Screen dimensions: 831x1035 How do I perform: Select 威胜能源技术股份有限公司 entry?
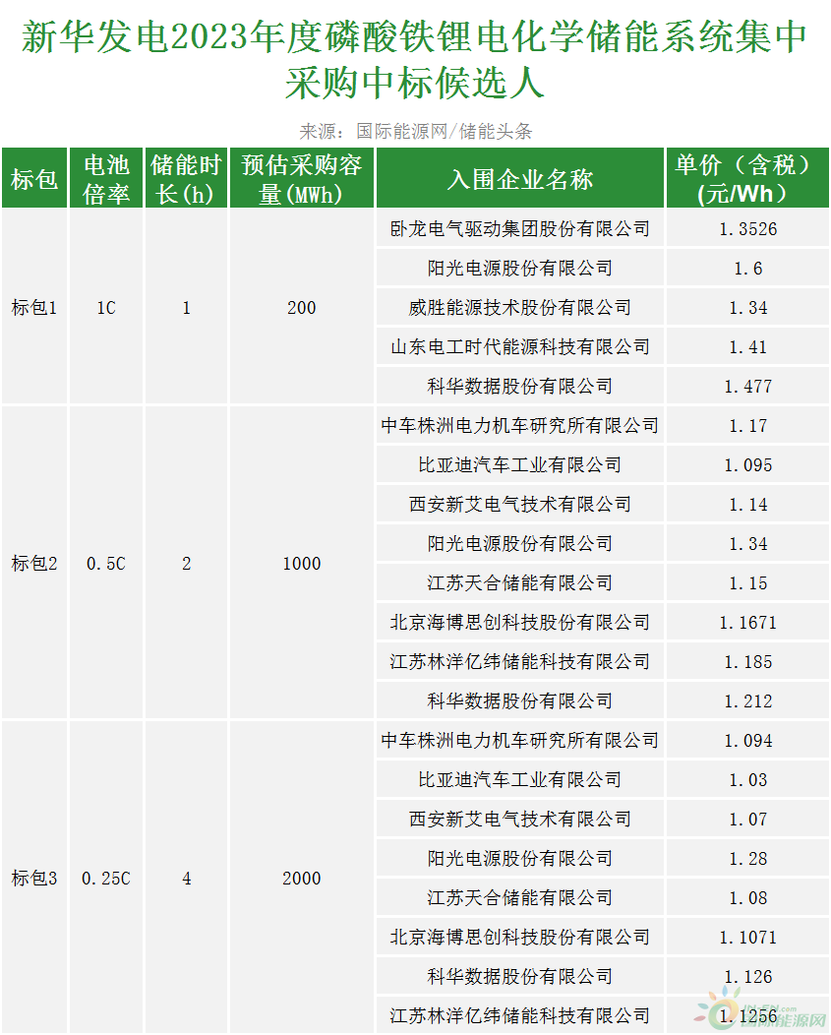(519, 308)
